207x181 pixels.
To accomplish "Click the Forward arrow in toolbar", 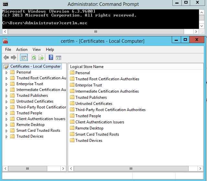I will tap(13, 58).
